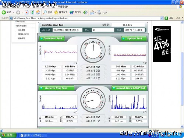Click the Print icon in toolbar
The width and height of the screenshot is (184, 138).
pos(99,13)
